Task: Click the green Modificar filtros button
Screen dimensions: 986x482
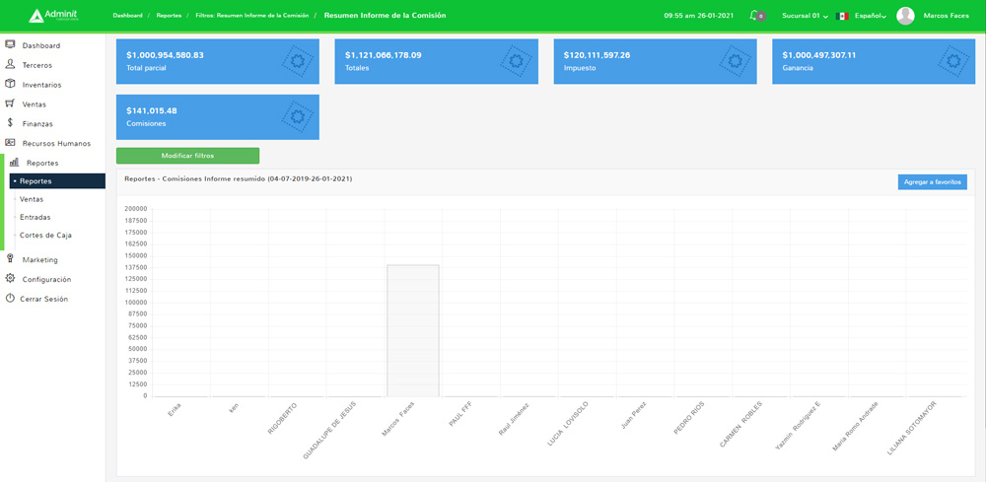Action: 187,156
